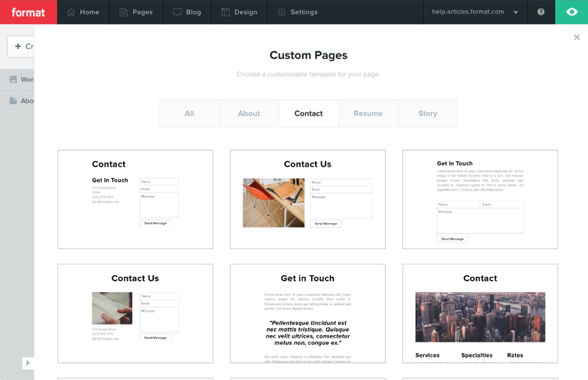This screenshot has height=380, width=588.
Task: Select the Story templates tab
Action: [428, 114]
